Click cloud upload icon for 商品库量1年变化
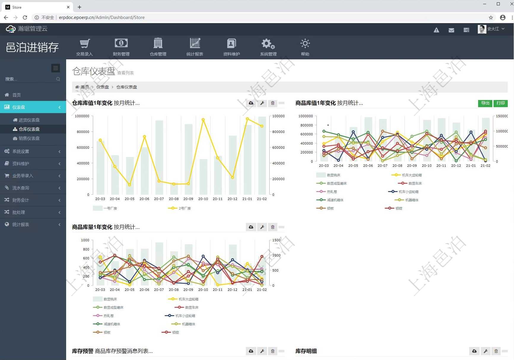 coord(251,227)
